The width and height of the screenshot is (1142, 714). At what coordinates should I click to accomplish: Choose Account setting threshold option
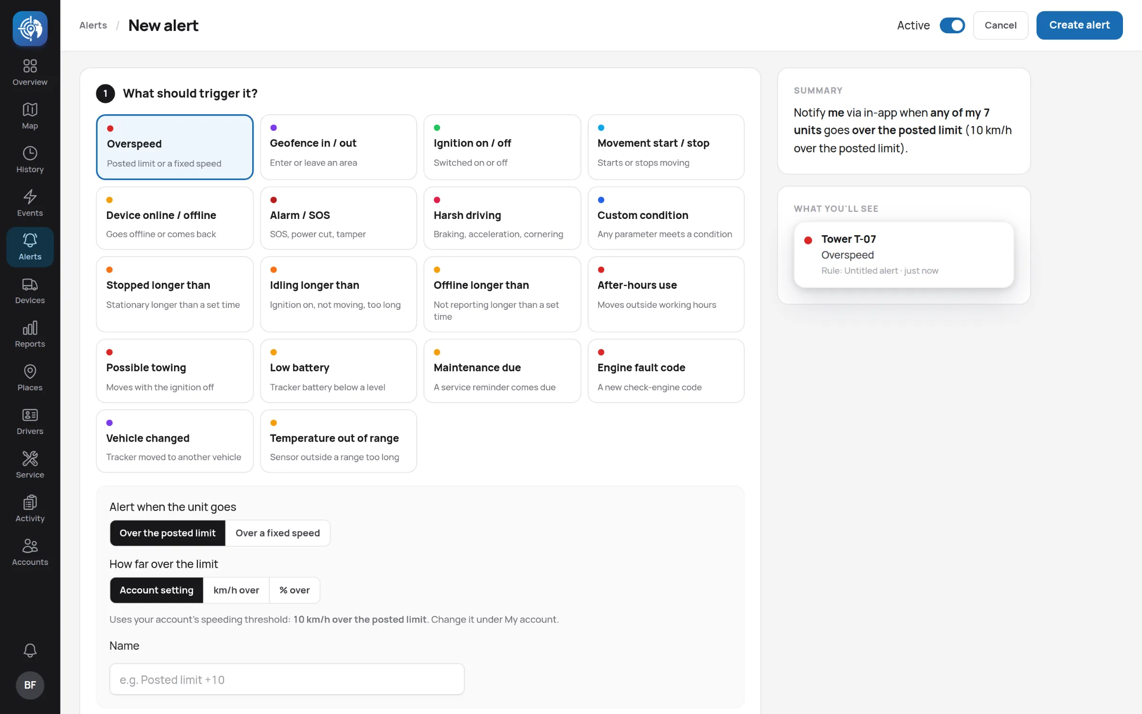coord(157,590)
